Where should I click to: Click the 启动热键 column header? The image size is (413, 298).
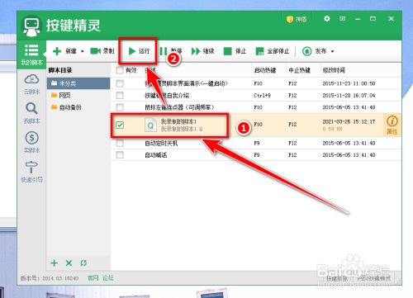click(x=265, y=70)
